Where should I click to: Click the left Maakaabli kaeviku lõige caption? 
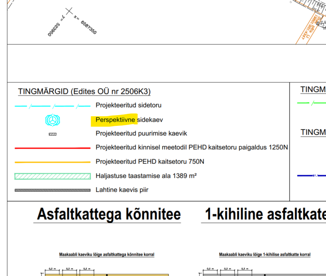(x=107, y=254)
